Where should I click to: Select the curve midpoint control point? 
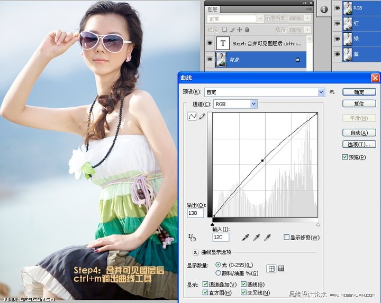pos(262,160)
